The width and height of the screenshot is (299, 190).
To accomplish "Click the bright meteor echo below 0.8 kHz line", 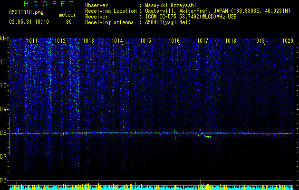I will point(208,136).
